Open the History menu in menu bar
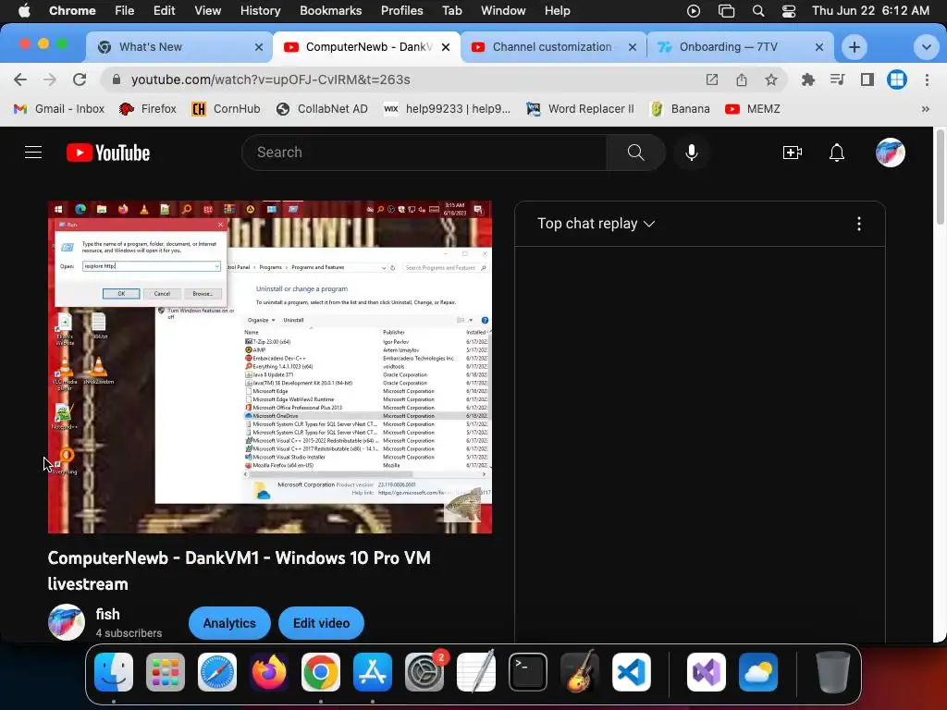The image size is (947, 710). (x=260, y=11)
